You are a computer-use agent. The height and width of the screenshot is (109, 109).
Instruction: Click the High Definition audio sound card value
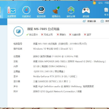pos(63,86)
